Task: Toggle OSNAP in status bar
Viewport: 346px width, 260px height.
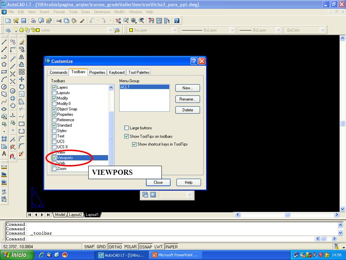Action: click(146, 247)
